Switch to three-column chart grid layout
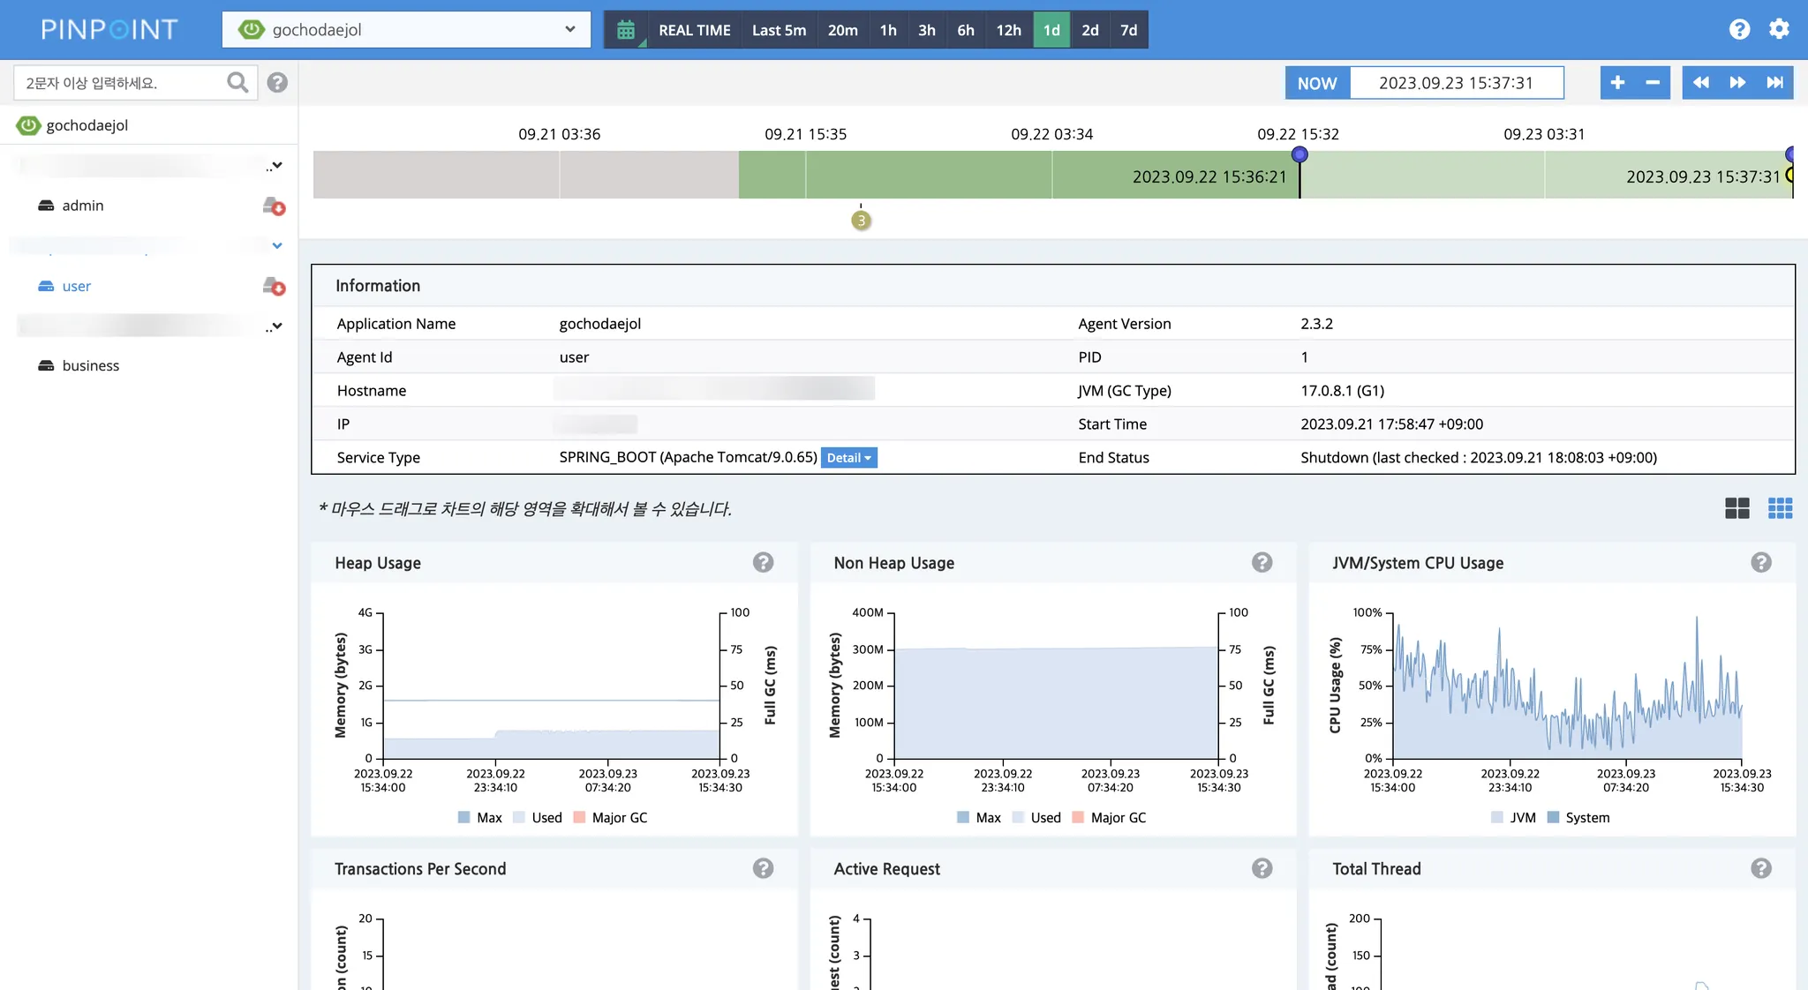This screenshot has width=1808, height=990. click(1780, 508)
